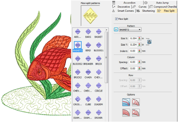Screen dimensions: 178x123
Task: Open the Smart Corners tab
Action: (x=123, y=11)
